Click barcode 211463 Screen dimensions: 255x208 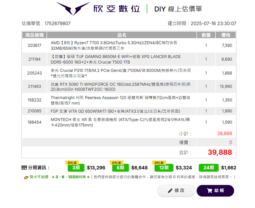pyautogui.click(x=34, y=87)
